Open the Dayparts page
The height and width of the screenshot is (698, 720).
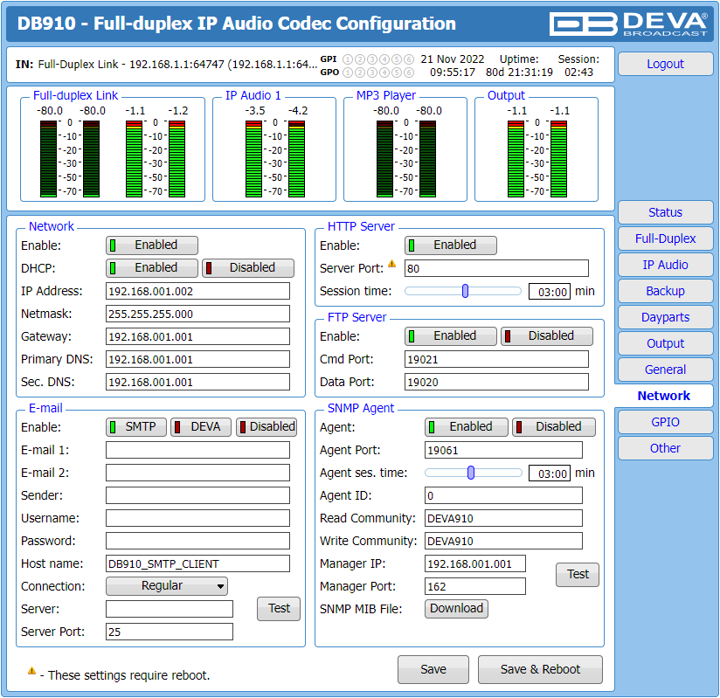coord(665,317)
